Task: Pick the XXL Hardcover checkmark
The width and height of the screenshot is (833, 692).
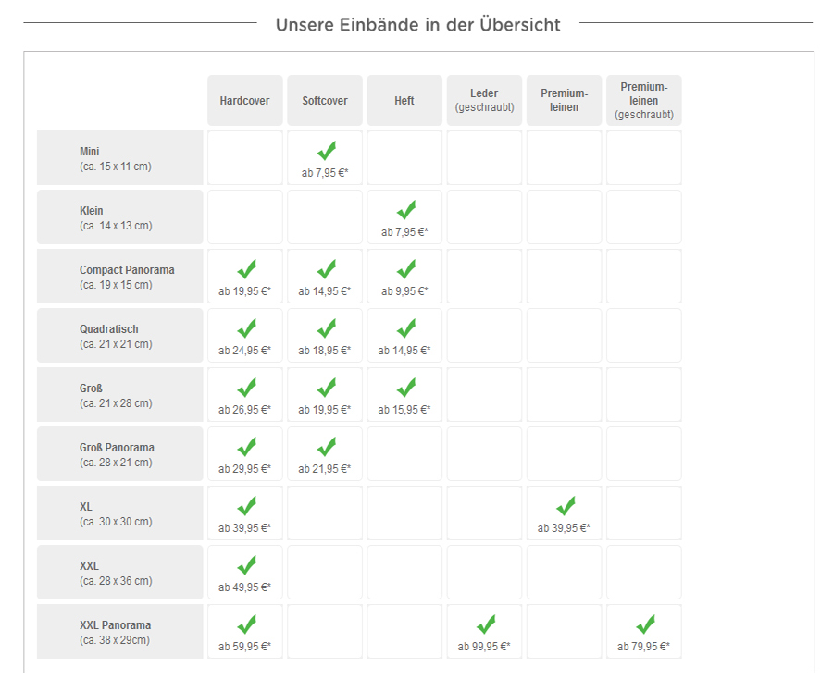Action: click(x=246, y=565)
